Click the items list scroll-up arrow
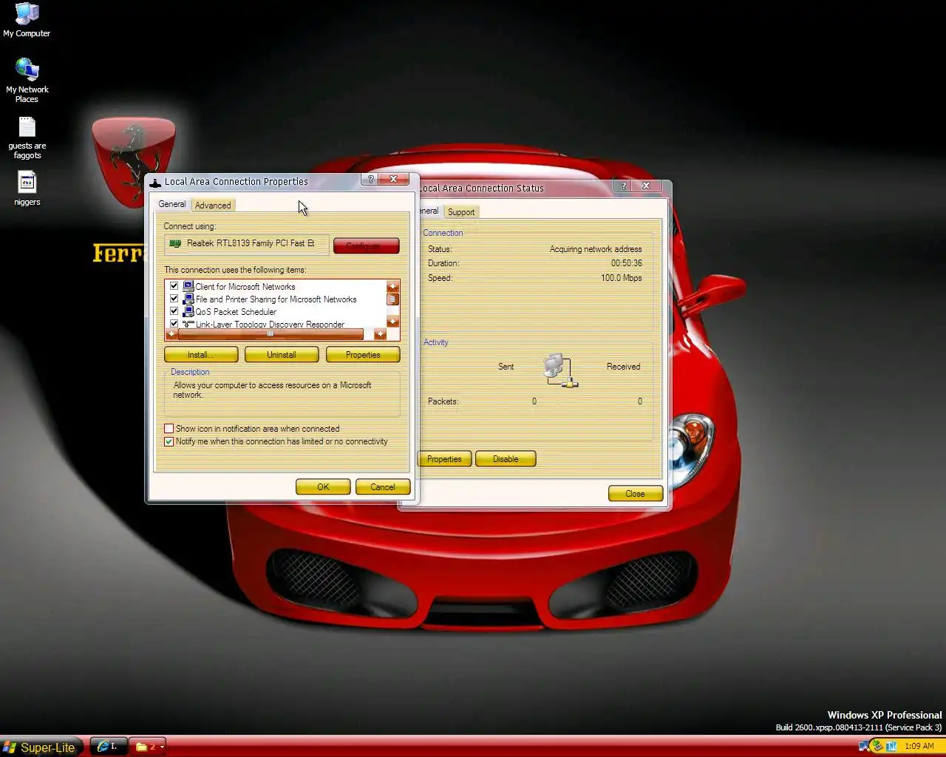946x757 pixels. [x=393, y=286]
